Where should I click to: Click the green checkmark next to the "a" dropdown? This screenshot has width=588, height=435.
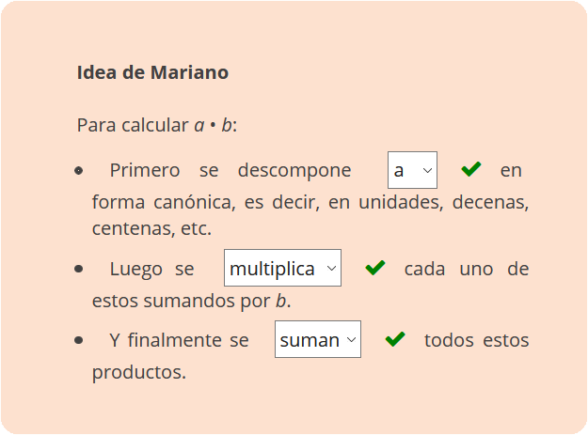(x=471, y=169)
